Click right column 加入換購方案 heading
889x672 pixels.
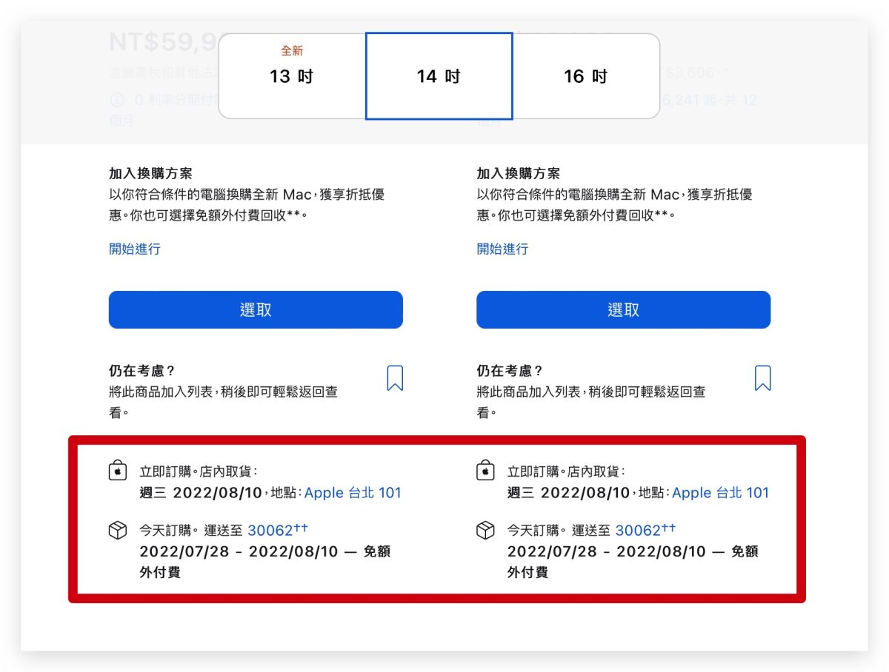(518, 173)
